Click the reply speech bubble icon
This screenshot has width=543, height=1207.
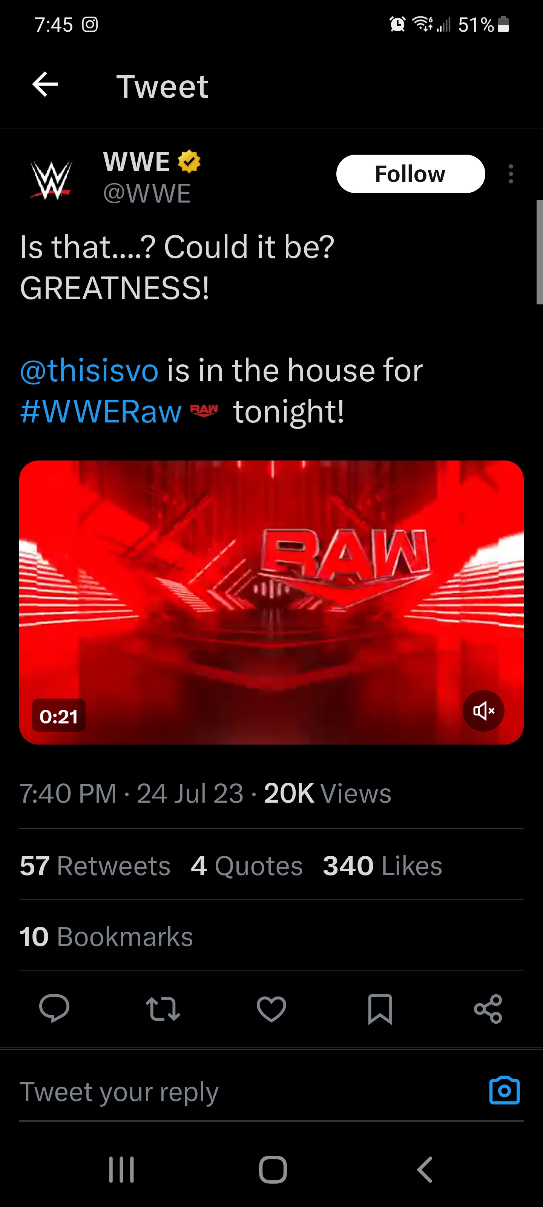click(54, 1008)
